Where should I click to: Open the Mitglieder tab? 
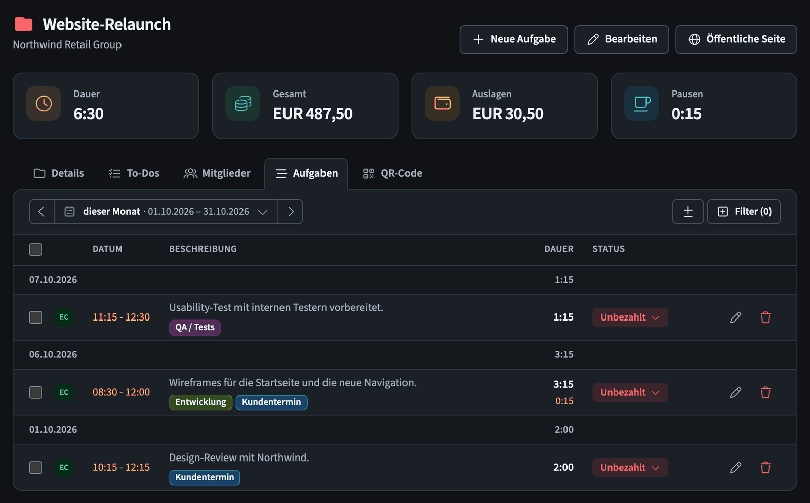217,173
